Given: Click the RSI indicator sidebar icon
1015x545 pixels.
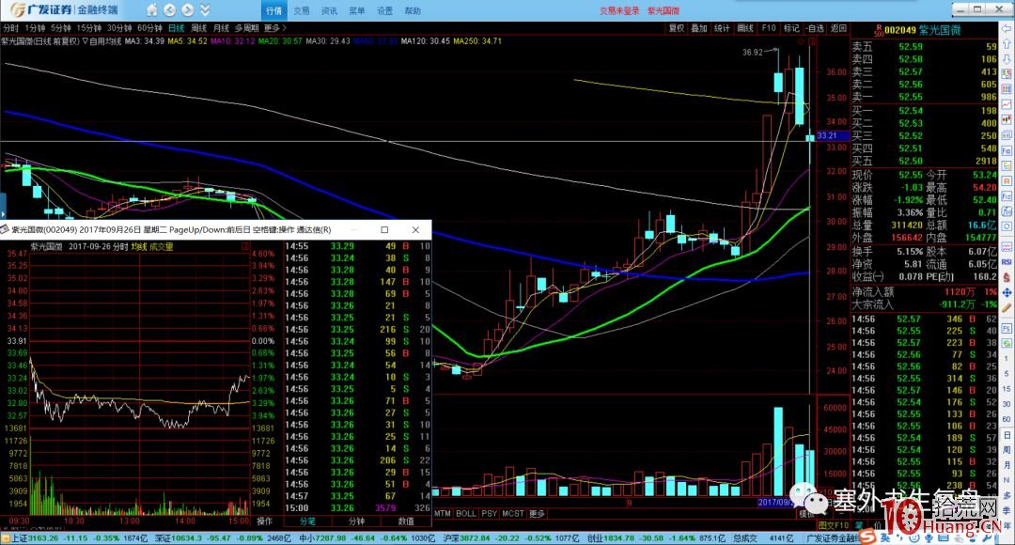Looking at the screenshot, I should 1007,262.
